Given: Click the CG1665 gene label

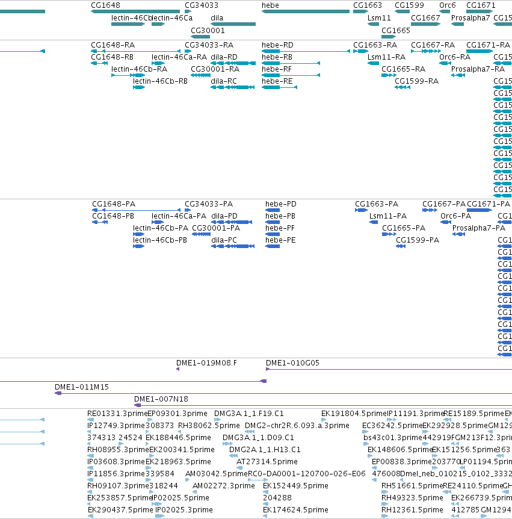Looking at the screenshot, I should click(395, 31).
